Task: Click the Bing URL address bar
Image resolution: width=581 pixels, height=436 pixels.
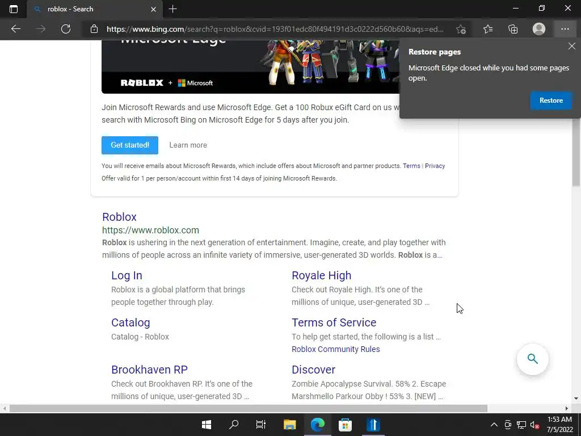Action: coord(275,29)
